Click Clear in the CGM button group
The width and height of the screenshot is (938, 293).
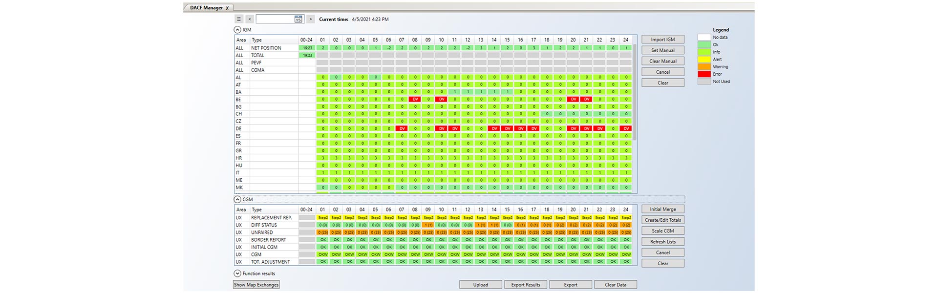pyautogui.click(x=663, y=263)
